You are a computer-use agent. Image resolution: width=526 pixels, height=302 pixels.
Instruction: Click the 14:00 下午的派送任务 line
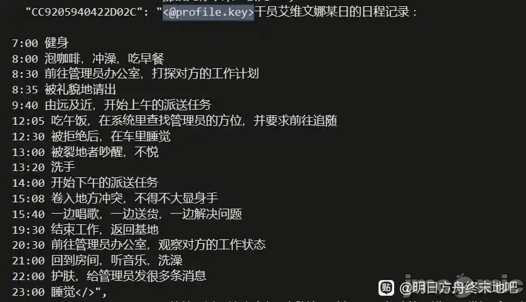point(85,183)
